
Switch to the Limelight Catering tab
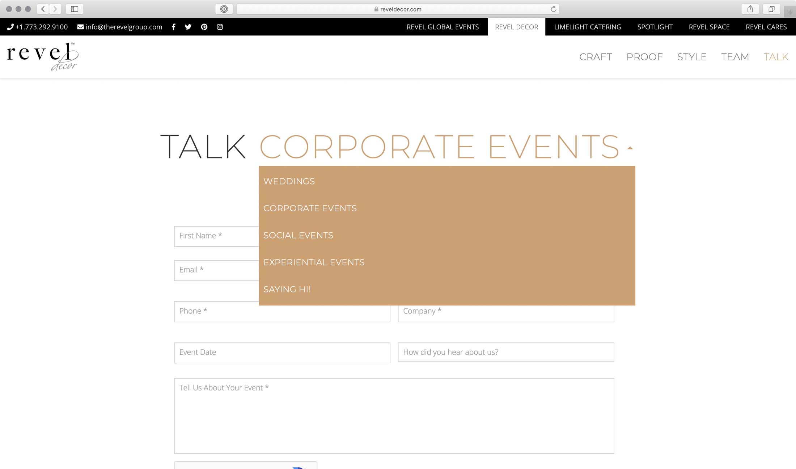[588, 27]
